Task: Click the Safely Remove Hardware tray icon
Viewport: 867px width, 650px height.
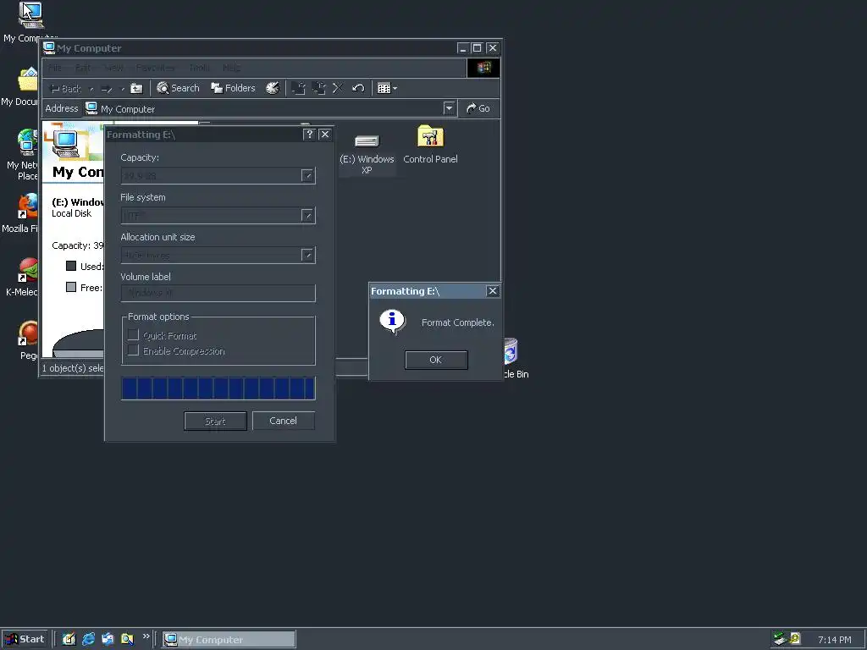Action: click(x=780, y=639)
